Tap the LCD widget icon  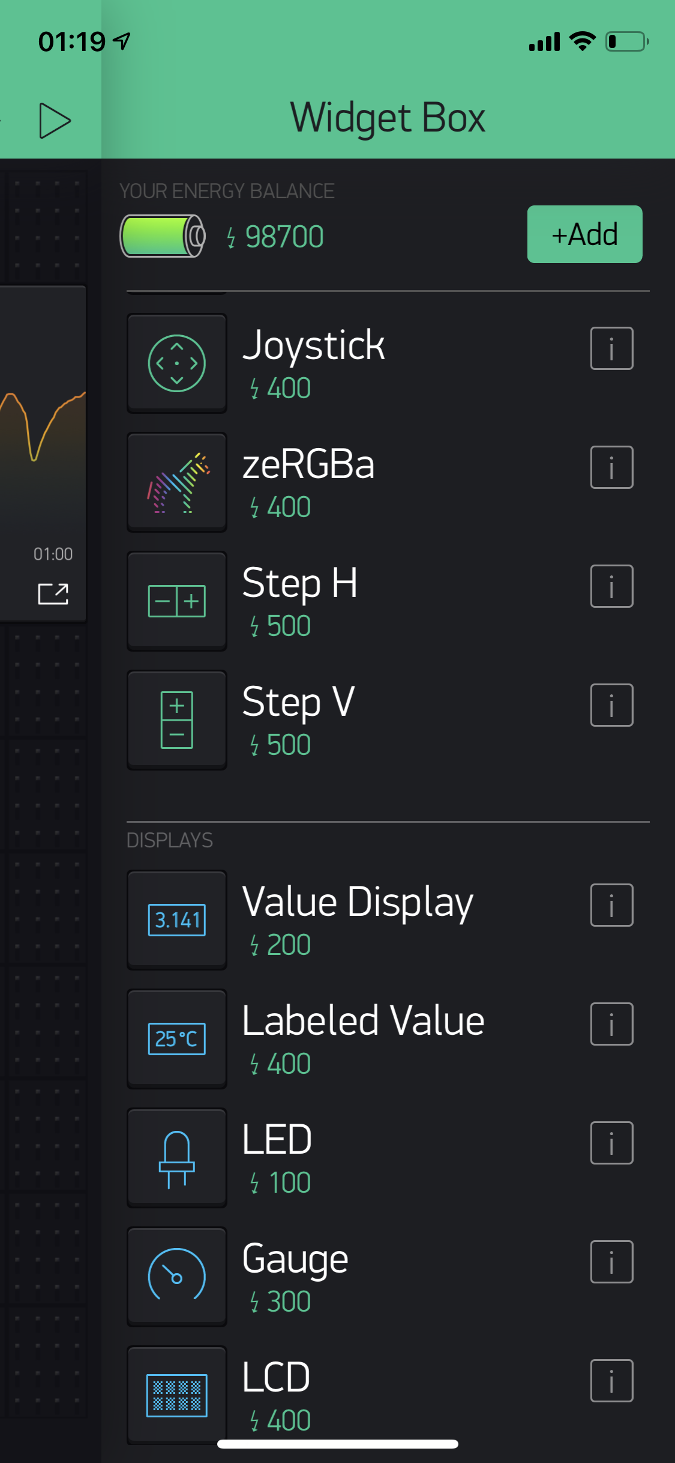click(x=177, y=1395)
